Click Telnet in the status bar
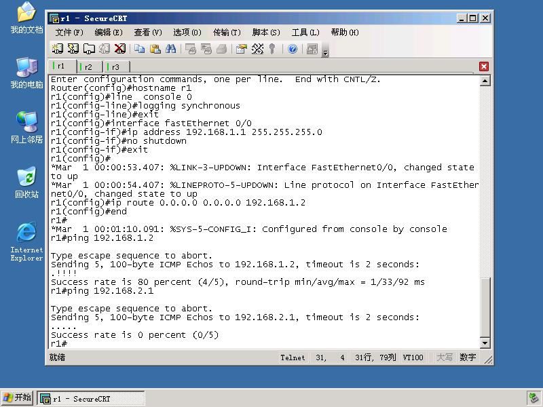The image size is (543, 407). click(x=293, y=357)
